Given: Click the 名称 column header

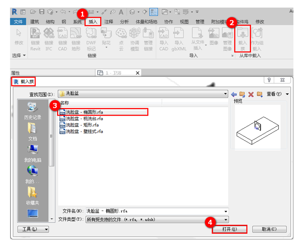Looking at the screenshot, I should tap(110, 103).
